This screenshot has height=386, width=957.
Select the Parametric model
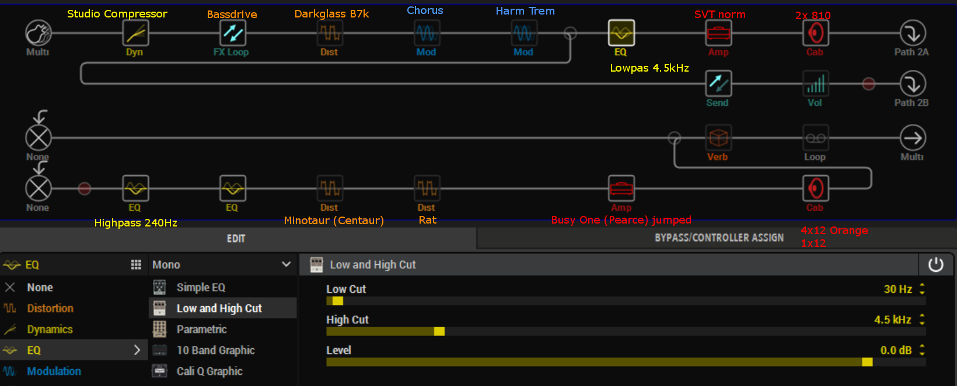(x=223, y=330)
